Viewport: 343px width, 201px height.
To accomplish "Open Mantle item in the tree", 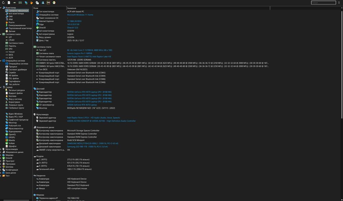I will (10, 140).
